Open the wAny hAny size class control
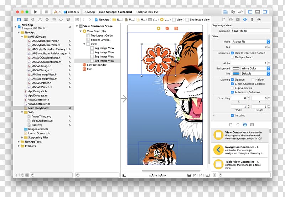This screenshot has height=197, width=285. point(157,175)
